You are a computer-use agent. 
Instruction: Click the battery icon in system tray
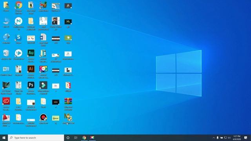[x=221, y=138]
